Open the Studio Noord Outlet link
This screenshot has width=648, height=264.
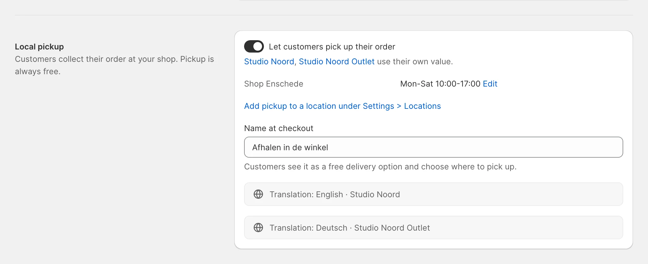coord(336,62)
